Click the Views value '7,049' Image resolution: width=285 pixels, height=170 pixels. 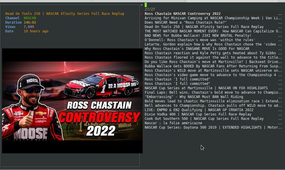coord(29,27)
